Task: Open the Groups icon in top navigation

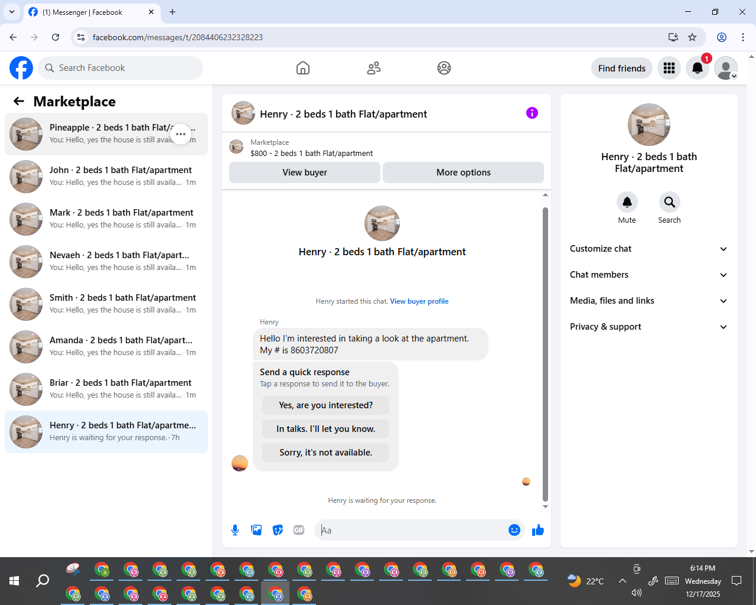Action: pyautogui.click(x=444, y=68)
